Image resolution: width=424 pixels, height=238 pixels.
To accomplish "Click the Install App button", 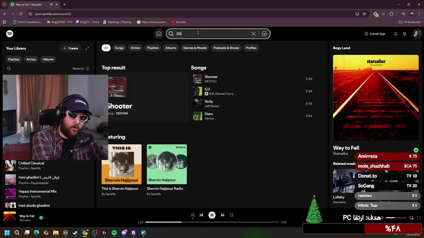I will 375,34.
